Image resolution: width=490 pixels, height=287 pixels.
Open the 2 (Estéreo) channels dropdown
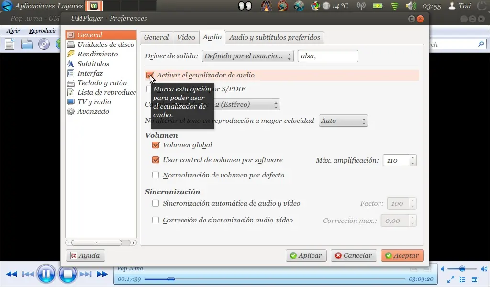pyautogui.click(x=246, y=104)
